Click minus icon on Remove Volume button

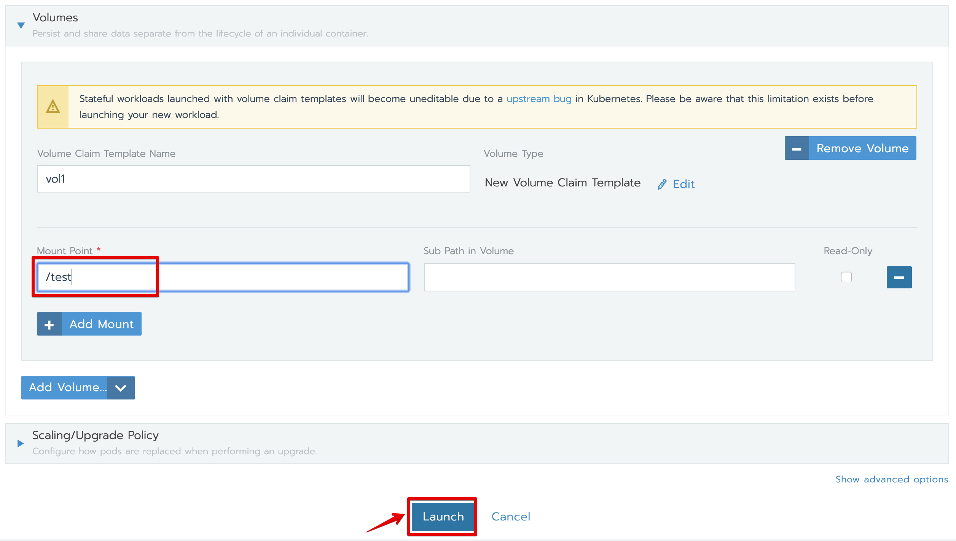click(797, 148)
